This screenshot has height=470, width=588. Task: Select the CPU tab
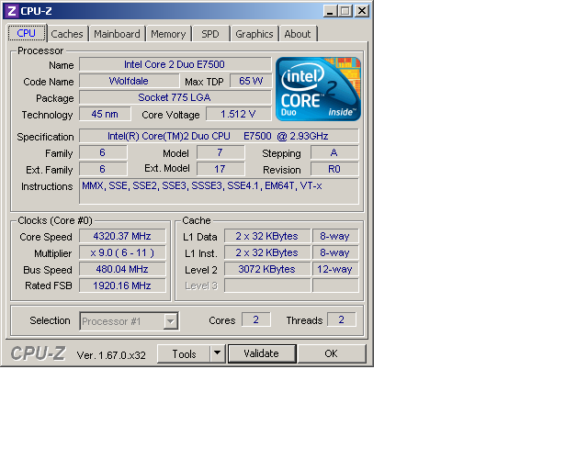click(x=27, y=33)
